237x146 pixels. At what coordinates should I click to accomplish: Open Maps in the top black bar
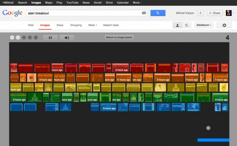pyautogui.click(x=49, y=3)
